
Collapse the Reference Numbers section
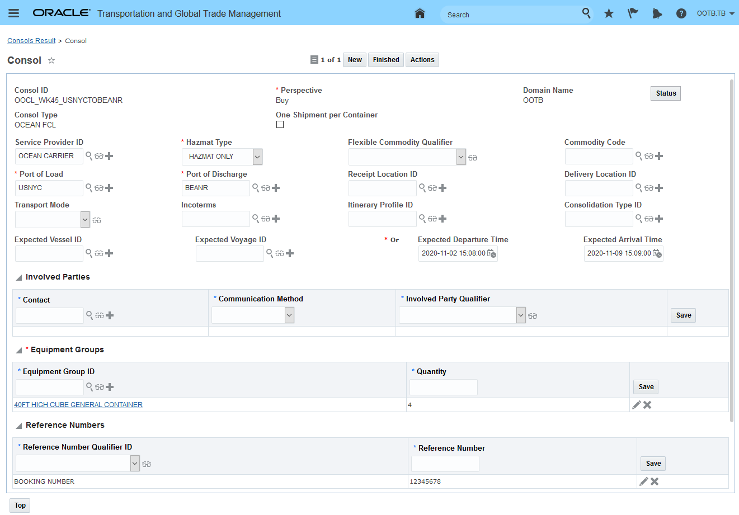coord(19,426)
